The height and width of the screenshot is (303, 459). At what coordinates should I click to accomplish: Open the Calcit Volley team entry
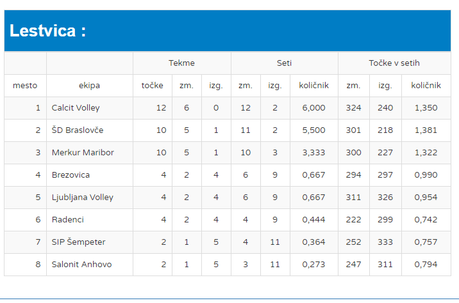(x=76, y=107)
